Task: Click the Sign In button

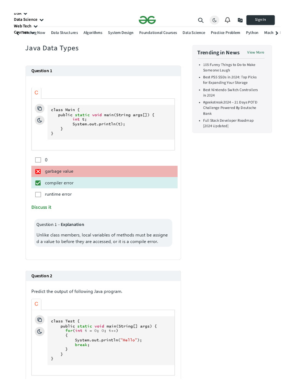Action: click(260, 20)
